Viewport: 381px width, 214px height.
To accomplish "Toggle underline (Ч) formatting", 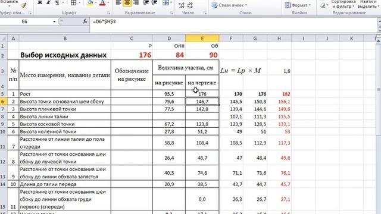I will coord(57,2).
